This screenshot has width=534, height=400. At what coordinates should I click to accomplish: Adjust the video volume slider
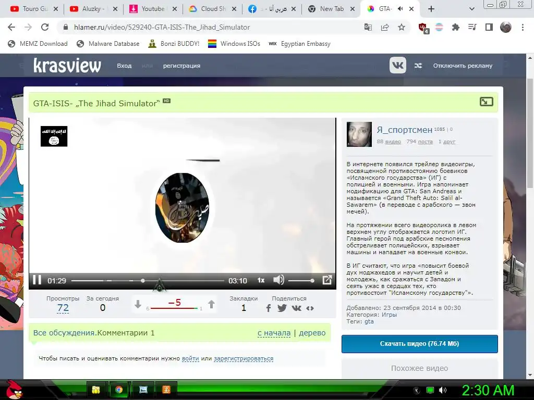click(301, 281)
